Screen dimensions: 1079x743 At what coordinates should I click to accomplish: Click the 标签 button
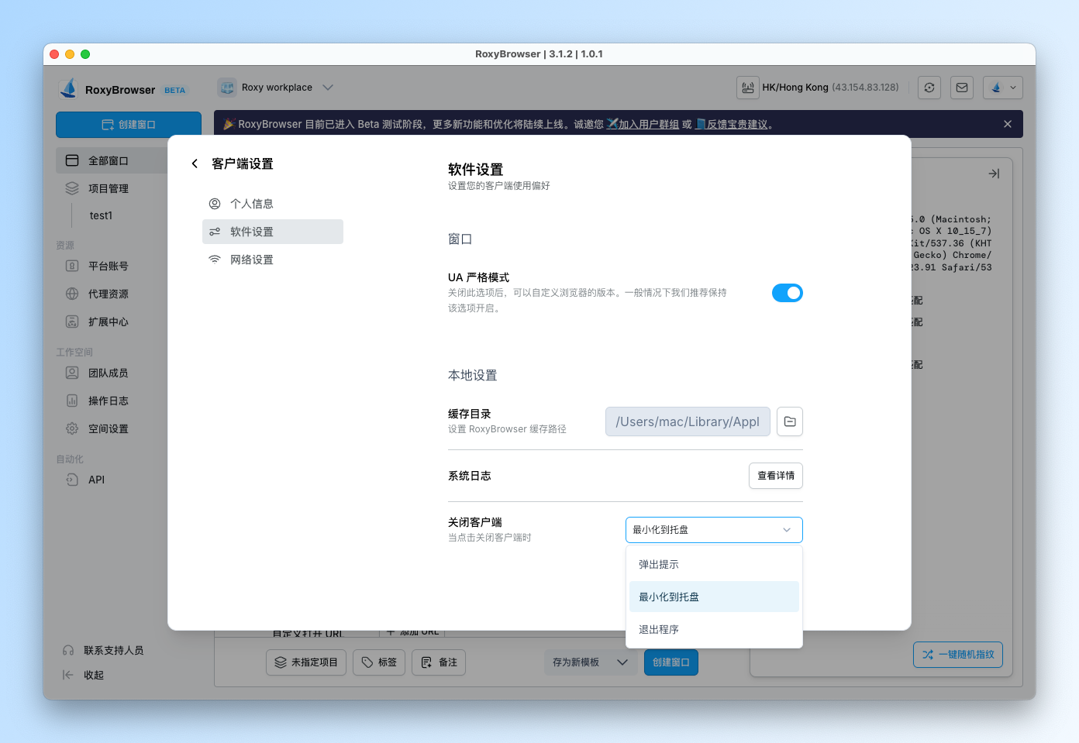(379, 662)
